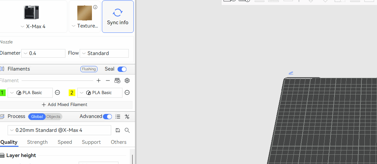The width and height of the screenshot is (377, 164).
Task: Click filament 1 green color swatch
Action: (x=3, y=93)
